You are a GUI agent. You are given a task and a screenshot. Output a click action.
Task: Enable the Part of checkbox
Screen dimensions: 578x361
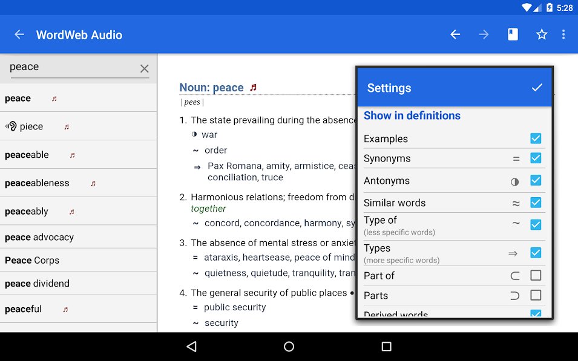[536, 275]
